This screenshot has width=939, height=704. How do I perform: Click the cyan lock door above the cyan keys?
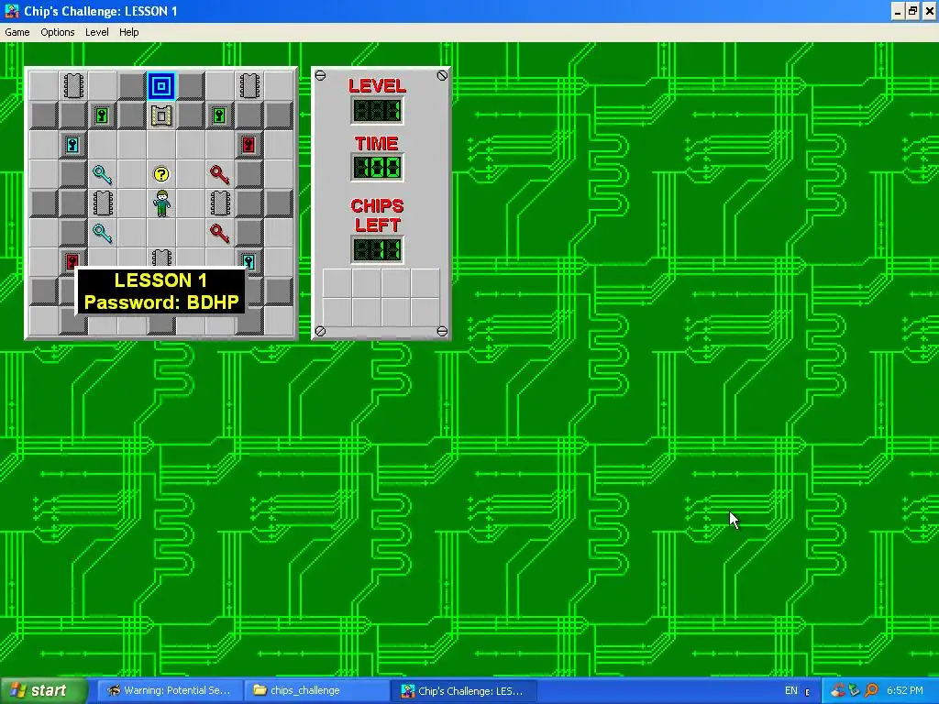(x=73, y=145)
